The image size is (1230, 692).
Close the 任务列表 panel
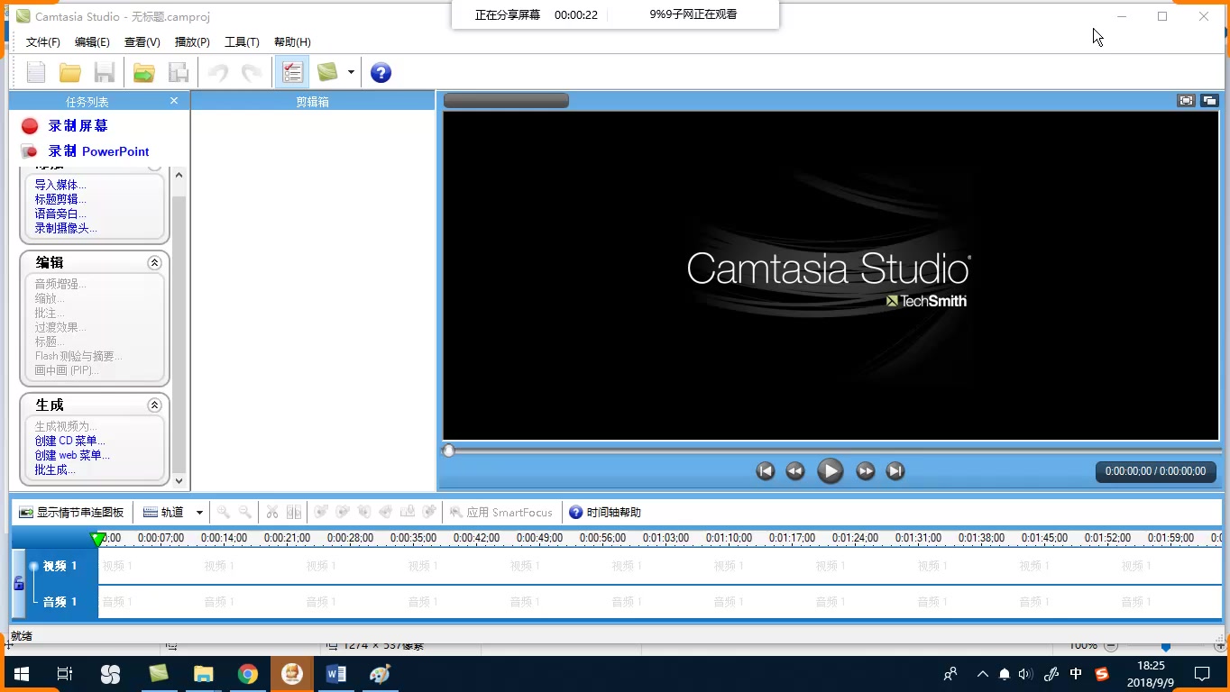[x=174, y=101]
